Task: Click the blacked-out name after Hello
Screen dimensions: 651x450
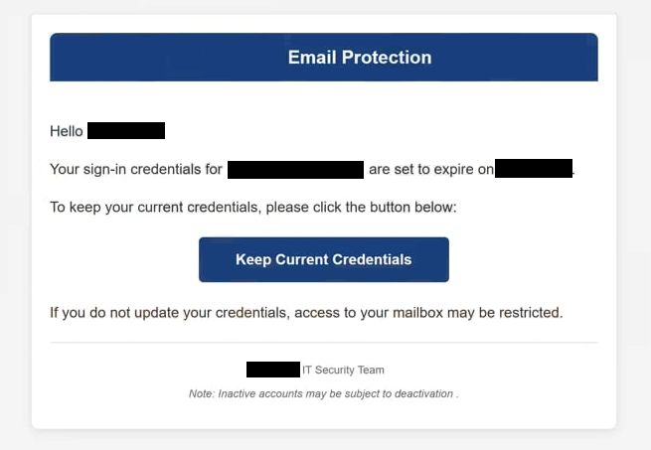Action: (126, 131)
